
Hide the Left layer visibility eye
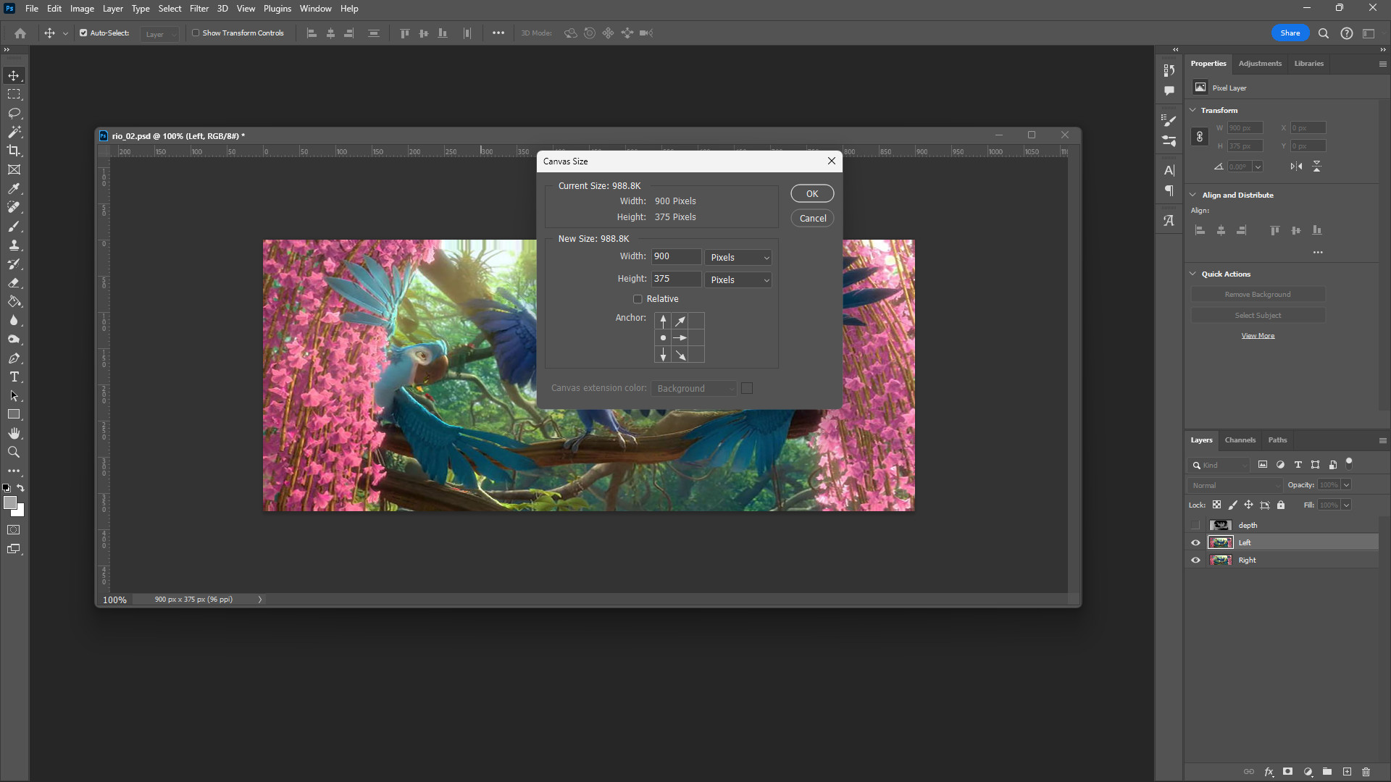click(1195, 543)
